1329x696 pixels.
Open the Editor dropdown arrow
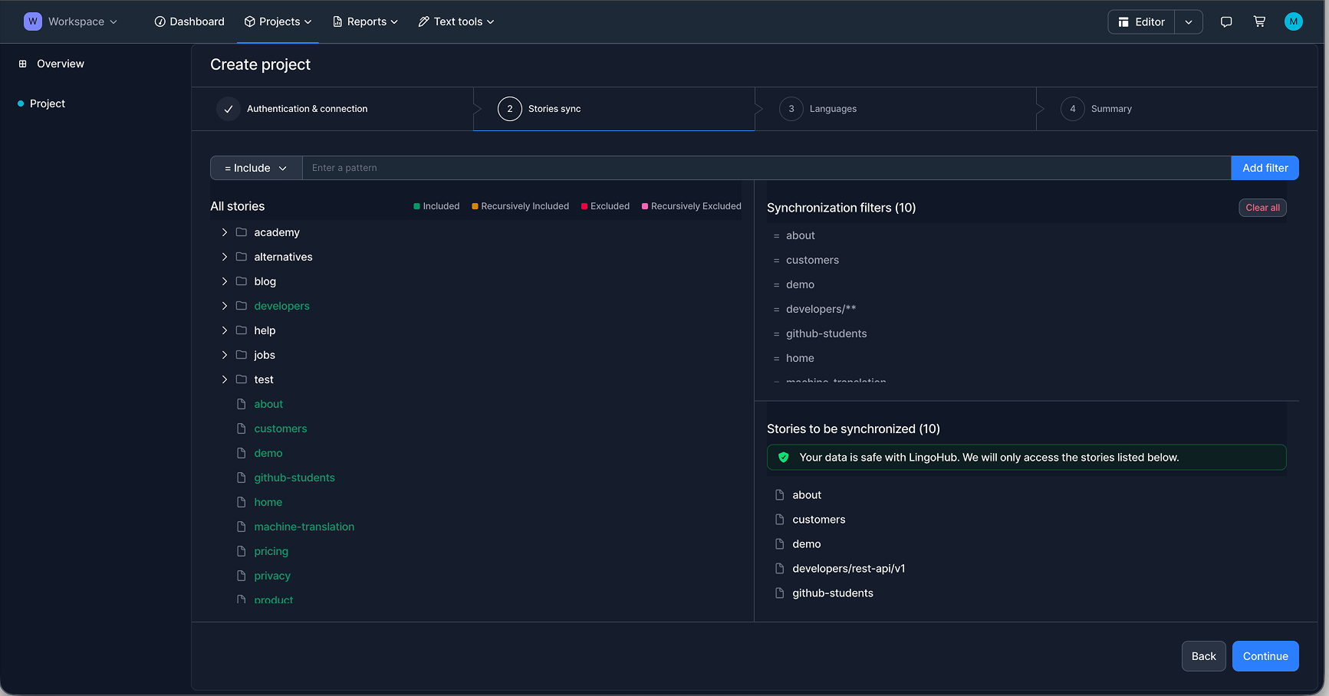coord(1188,22)
